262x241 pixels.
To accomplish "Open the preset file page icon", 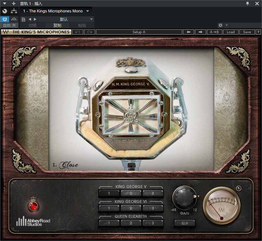I will (x=23, y=19).
